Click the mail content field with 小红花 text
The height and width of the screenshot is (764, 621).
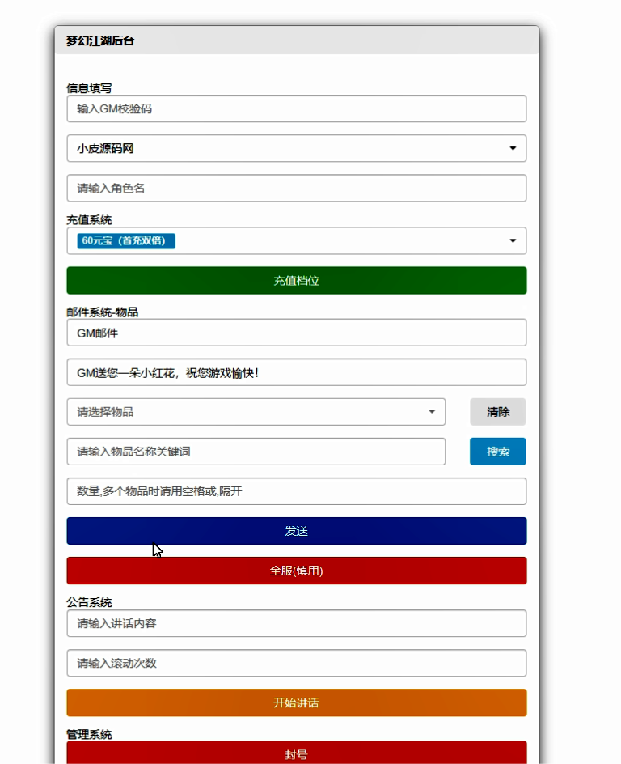(297, 372)
